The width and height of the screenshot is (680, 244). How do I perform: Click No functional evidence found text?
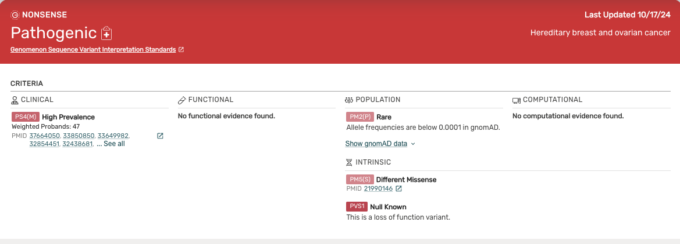coord(226,116)
